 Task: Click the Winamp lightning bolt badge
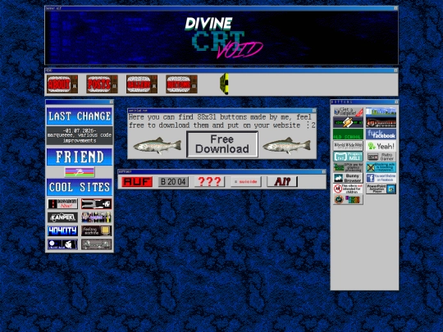(348, 123)
